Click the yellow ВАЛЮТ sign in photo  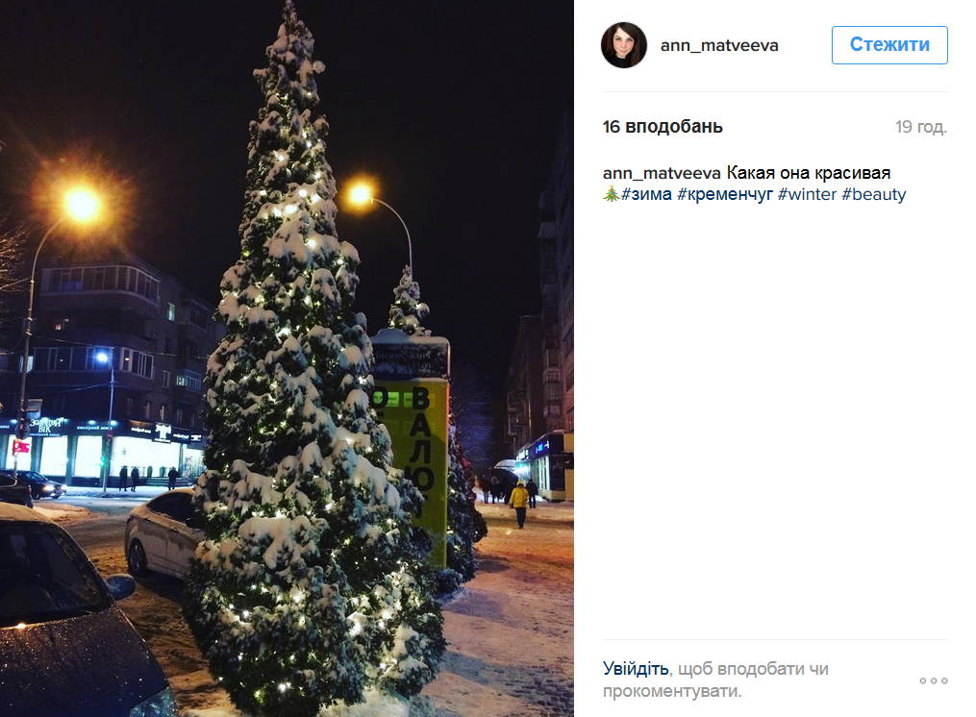415,460
